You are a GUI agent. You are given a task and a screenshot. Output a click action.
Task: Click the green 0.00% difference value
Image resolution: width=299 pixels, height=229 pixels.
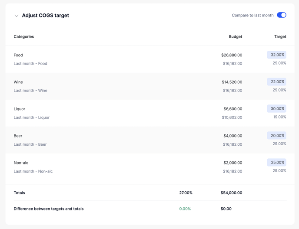[185, 209]
